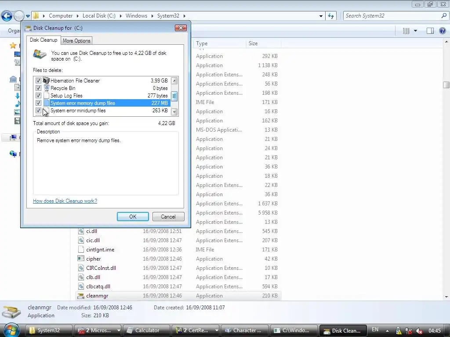Refresh the folder view
Viewport: 450px width, 337px height.
tap(331, 16)
